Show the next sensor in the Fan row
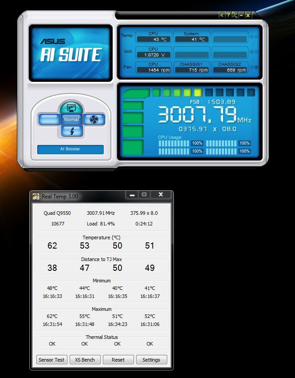This screenshot has height=378, width=295. [256, 67]
